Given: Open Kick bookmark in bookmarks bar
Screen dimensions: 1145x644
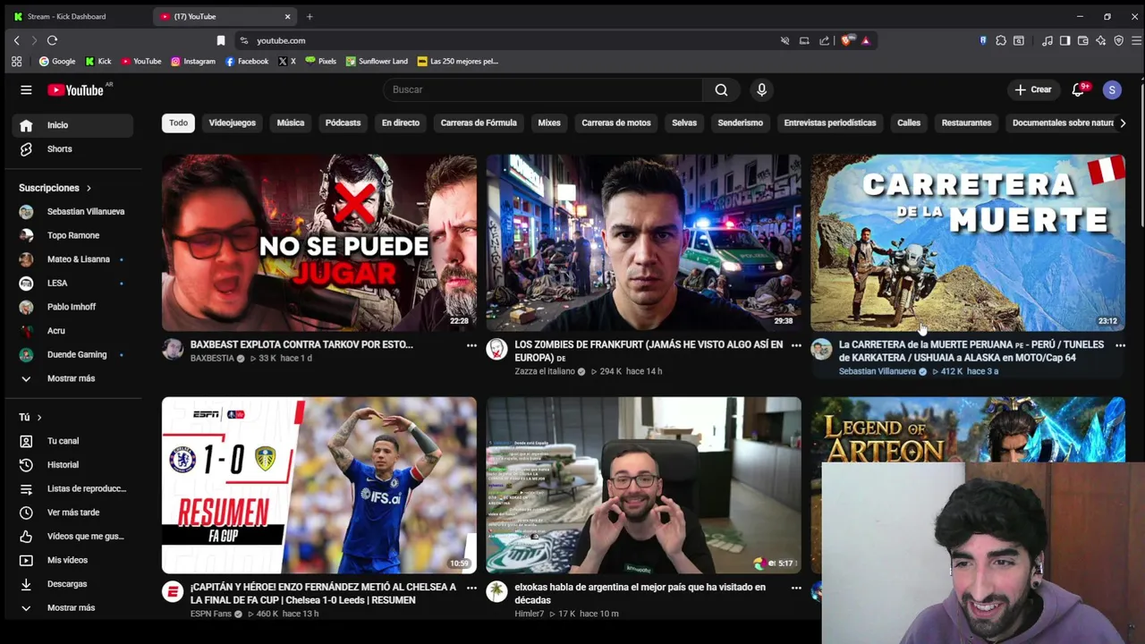Looking at the screenshot, I should pyautogui.click(x=98, y=61).
